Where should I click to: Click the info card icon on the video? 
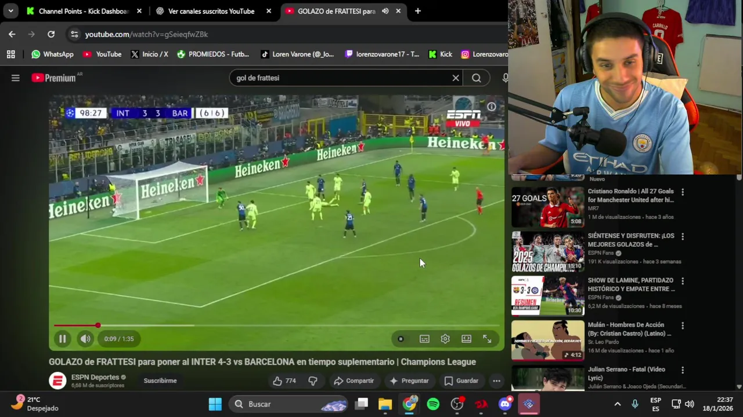[x=492, y=107]
